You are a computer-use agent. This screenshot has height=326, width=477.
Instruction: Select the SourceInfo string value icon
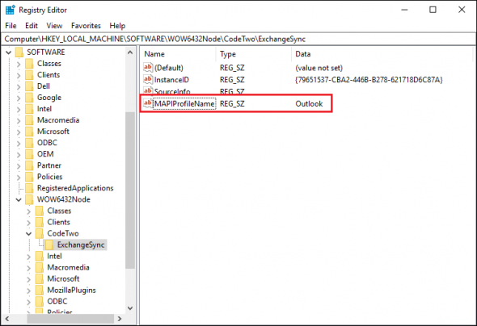(x=148, y=90)
